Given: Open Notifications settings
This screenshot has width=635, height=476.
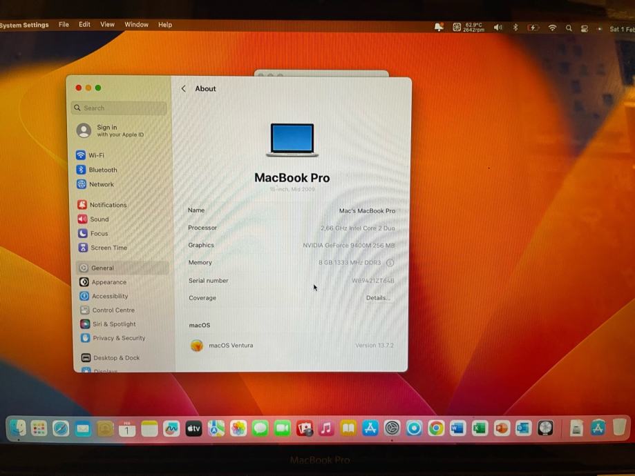Looking at the screenshot, I should pyautogui.click(x=102, y=205).
